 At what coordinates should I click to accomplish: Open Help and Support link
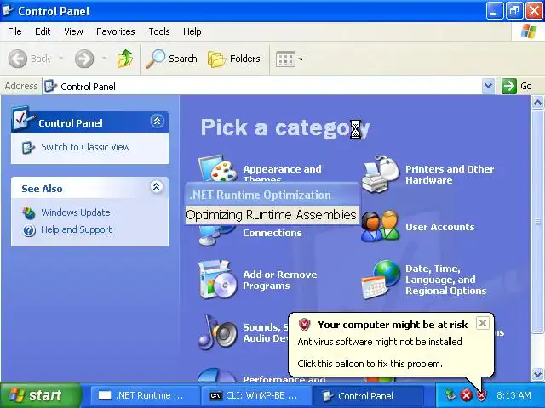pos(76,229)
